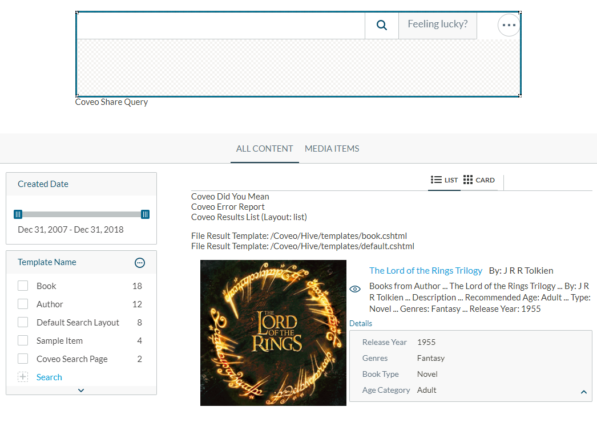This screenshot has width=597, height=423.
Task: Click into the search query input box
Action: 221,25
